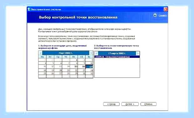The width and height of the screenshot is (194, 118).
Task: Click day 29 in March calendar
Action: (x=74, y=73)
